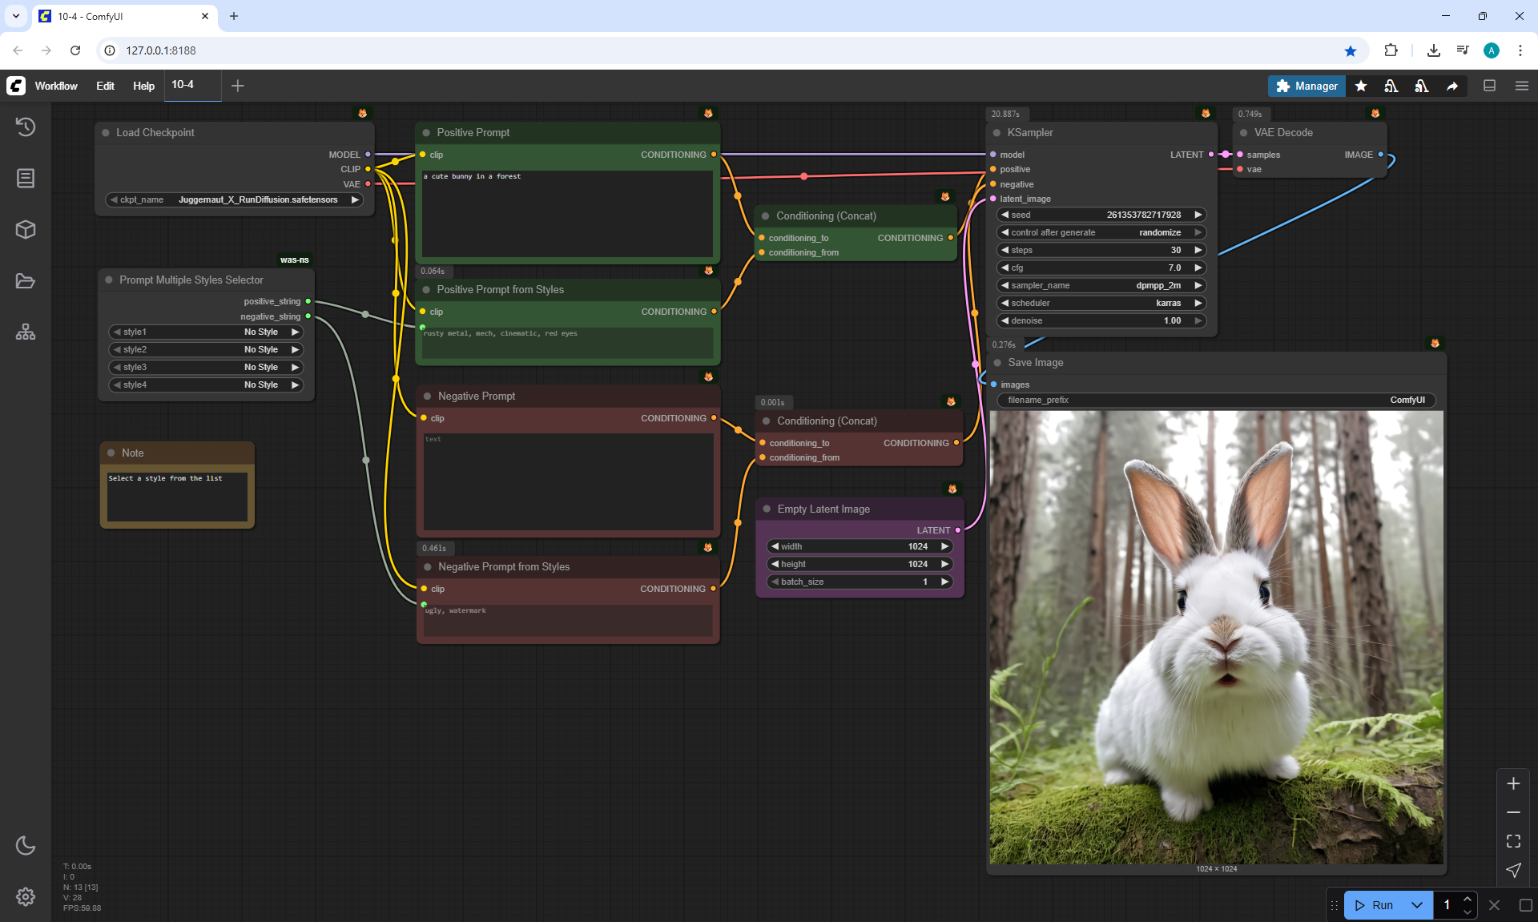Click the share arrow icon

[x=1452, y=86]
